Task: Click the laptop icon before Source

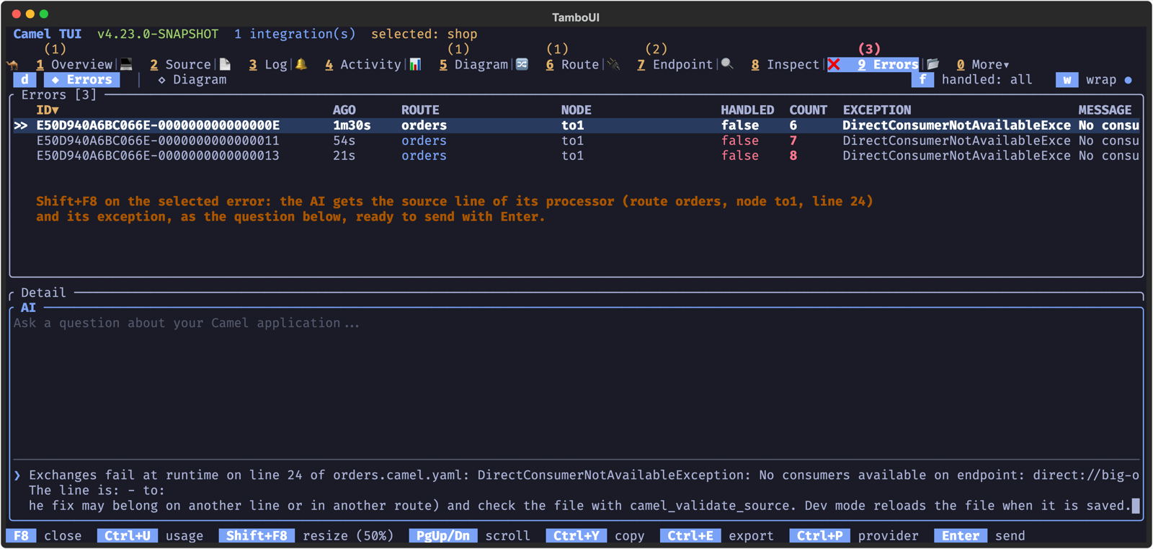Action: point(127,65)
